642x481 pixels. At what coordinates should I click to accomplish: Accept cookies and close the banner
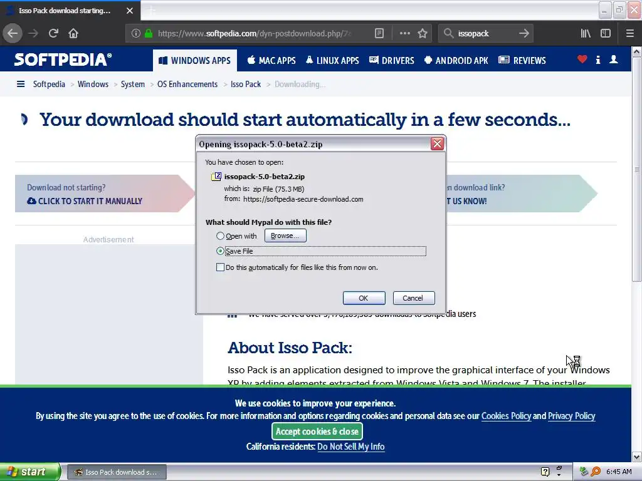coord(317,432)
